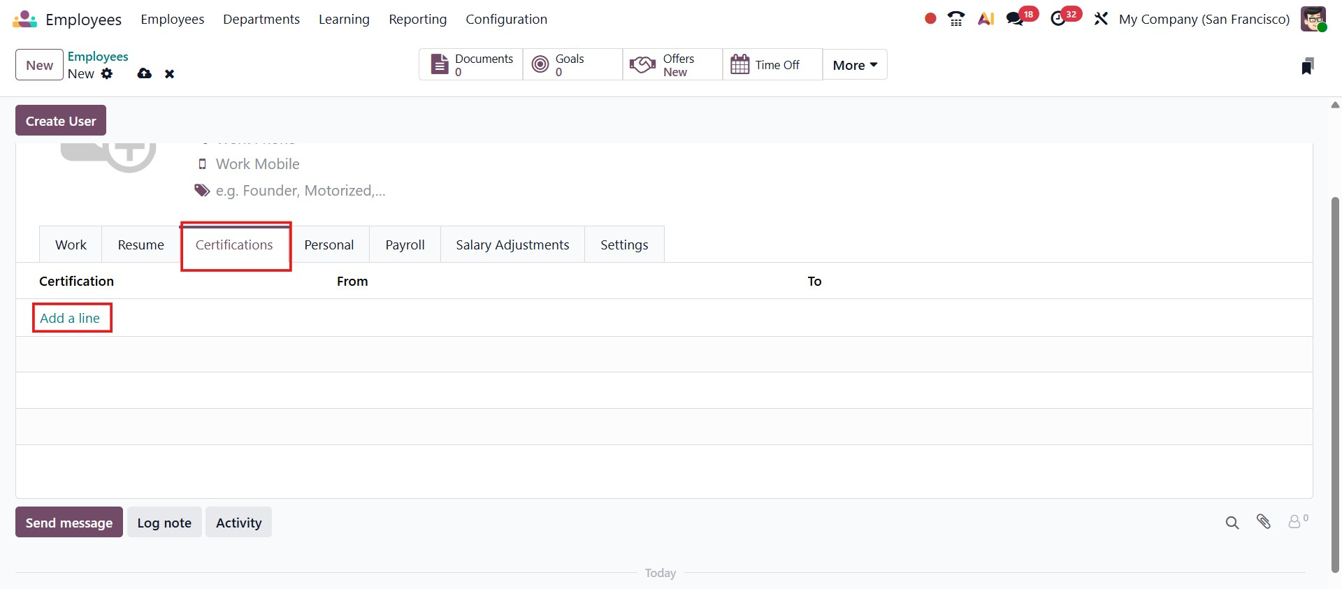Viewport: 1342px width, 589px height.
Task: Open the VoIP phone icon
Action: (x=956, y=19)
